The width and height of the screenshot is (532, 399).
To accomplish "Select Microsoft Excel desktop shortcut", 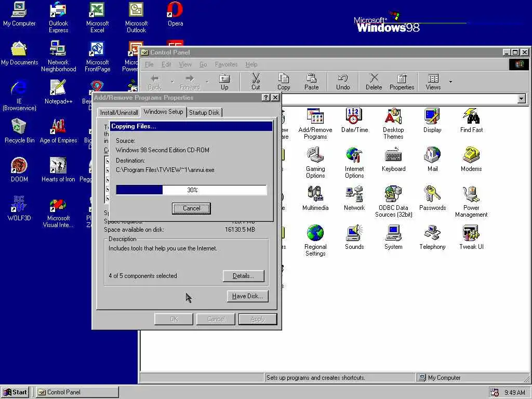I will (x=97, y=17).
